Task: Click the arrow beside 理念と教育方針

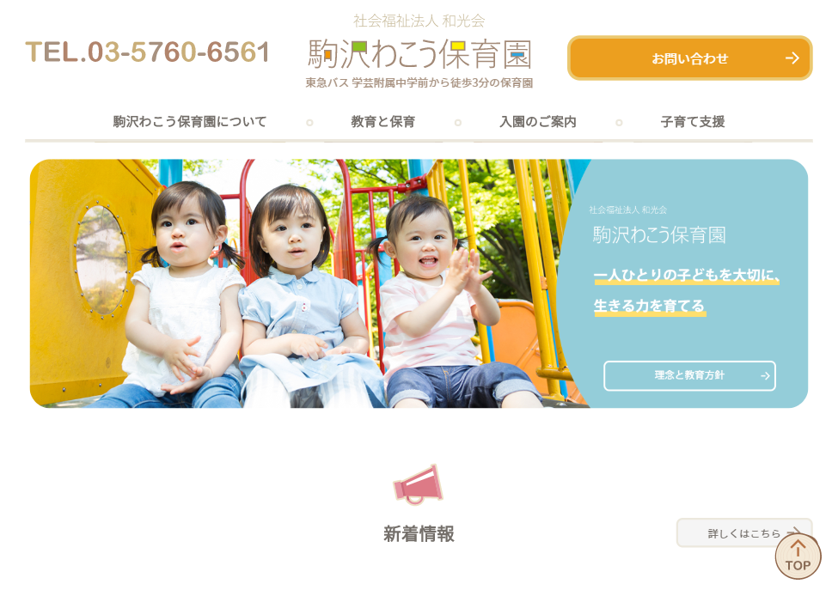Action: tap(765, 376)
